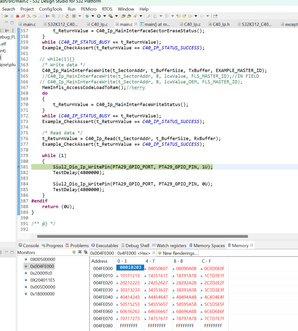The height and width of the screenshot is (331, 298).
Task: Open the Window menu
Action: pos(126,9)
